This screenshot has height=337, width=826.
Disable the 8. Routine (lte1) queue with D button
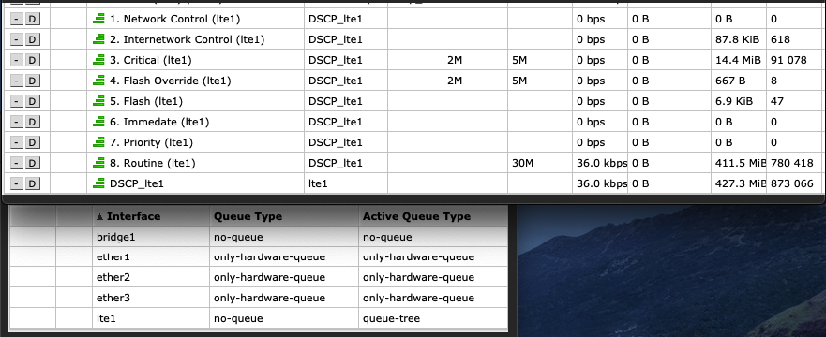tap(32, 163)
